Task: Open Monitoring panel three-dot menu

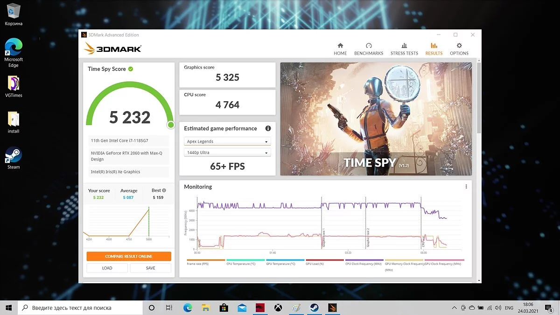Action: 466,187
